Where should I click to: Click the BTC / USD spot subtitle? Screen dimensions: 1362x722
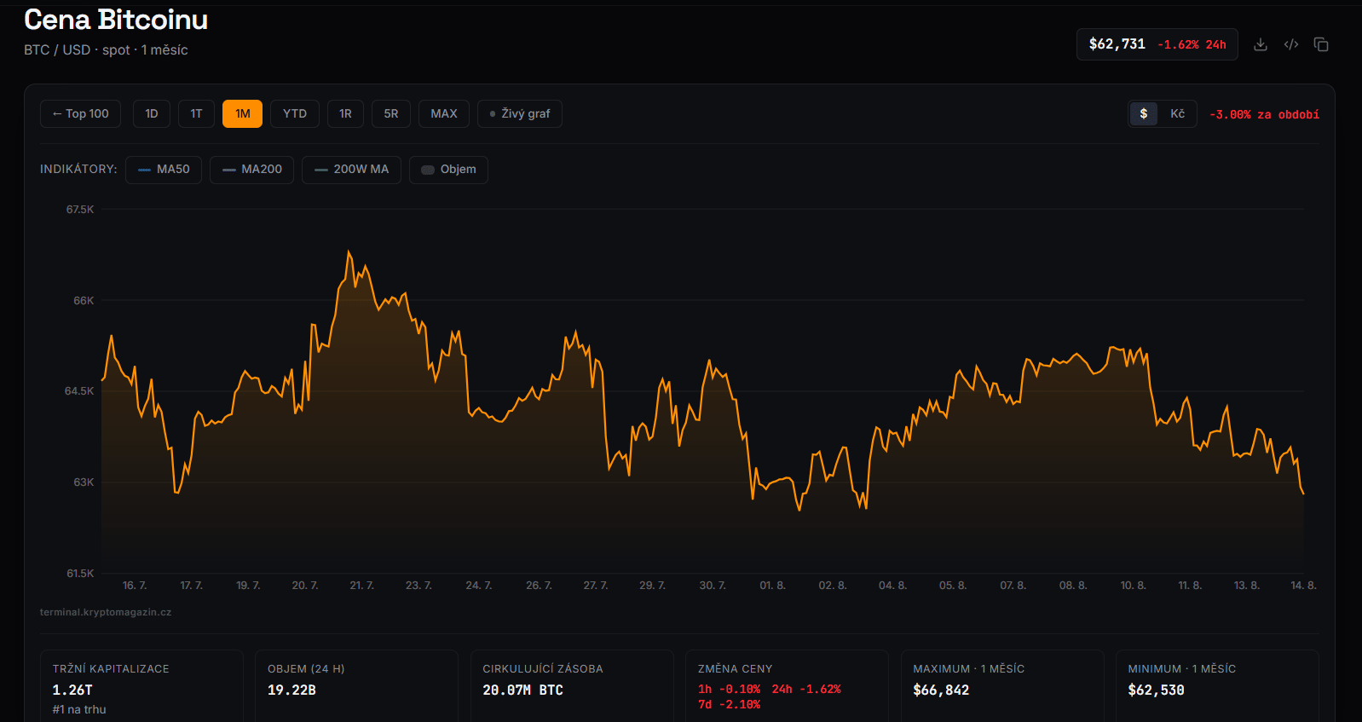pos(106,50)
